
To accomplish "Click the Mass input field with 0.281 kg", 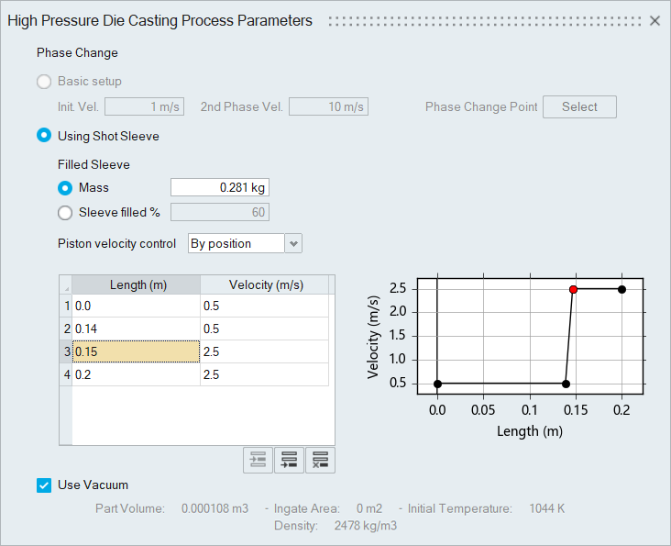I will pos(220,188).
